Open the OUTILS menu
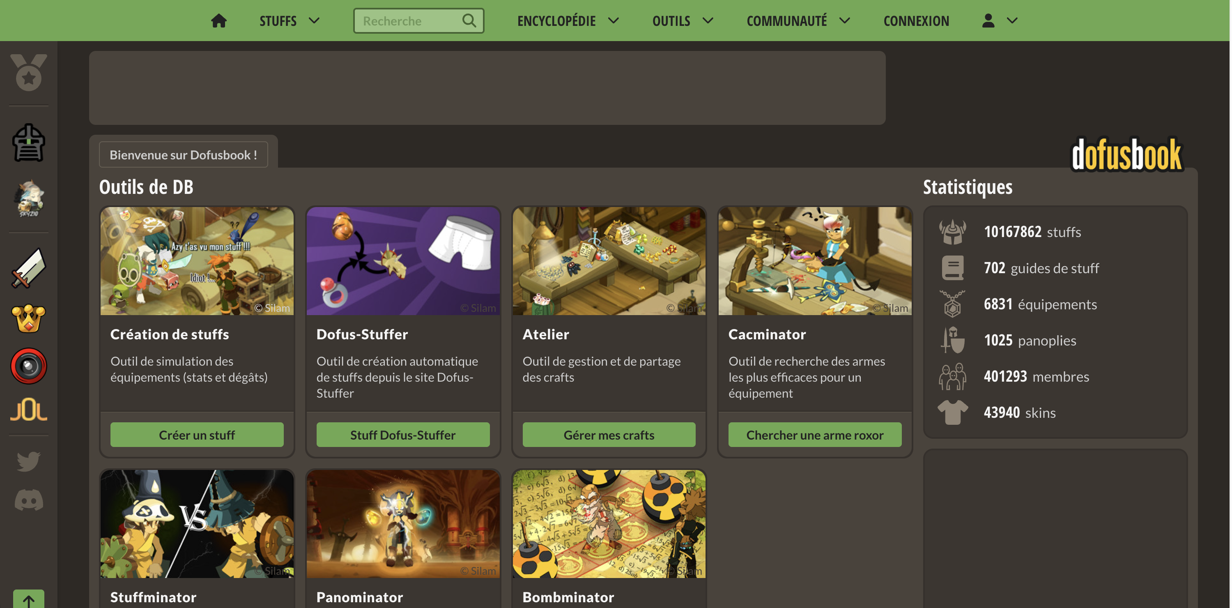Screen dimensions: 1232x608 click(671, 21)
